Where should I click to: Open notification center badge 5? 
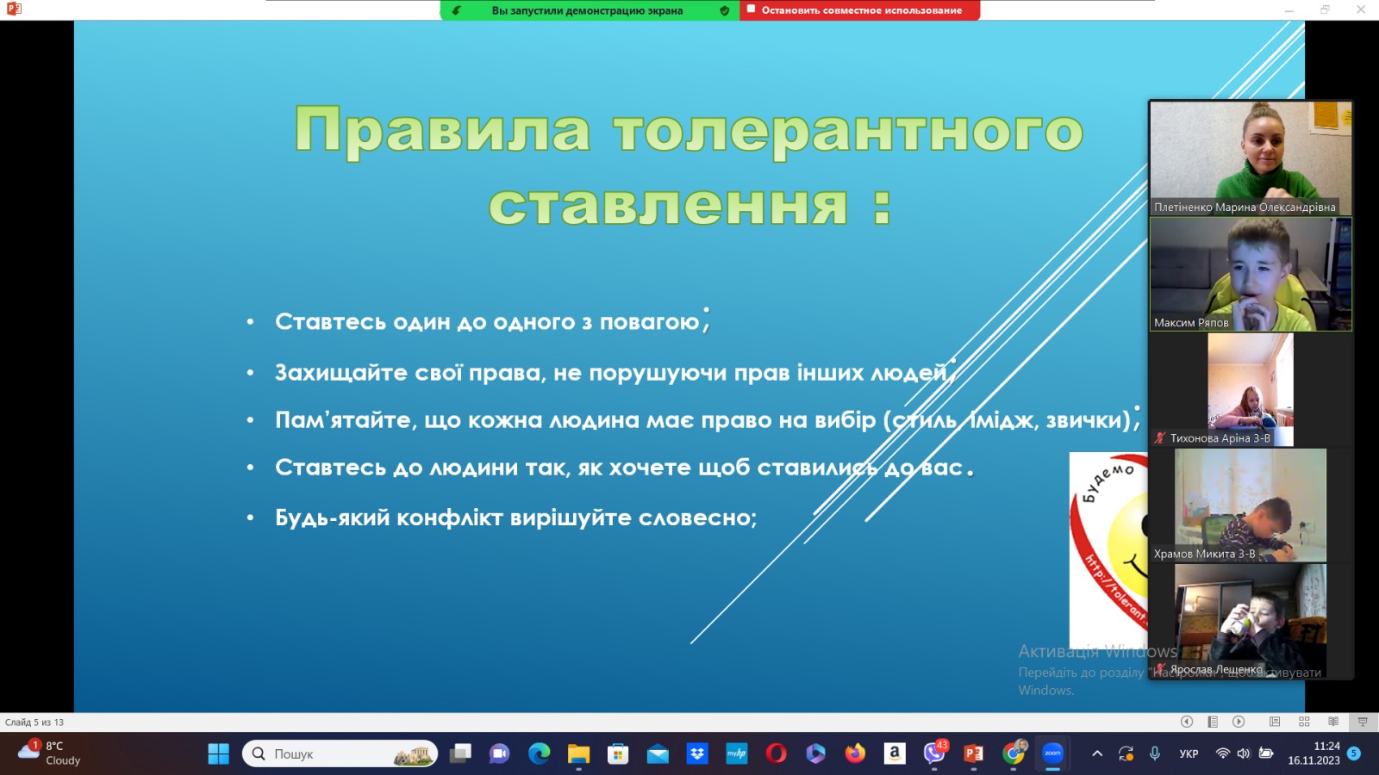point(1354,753)
